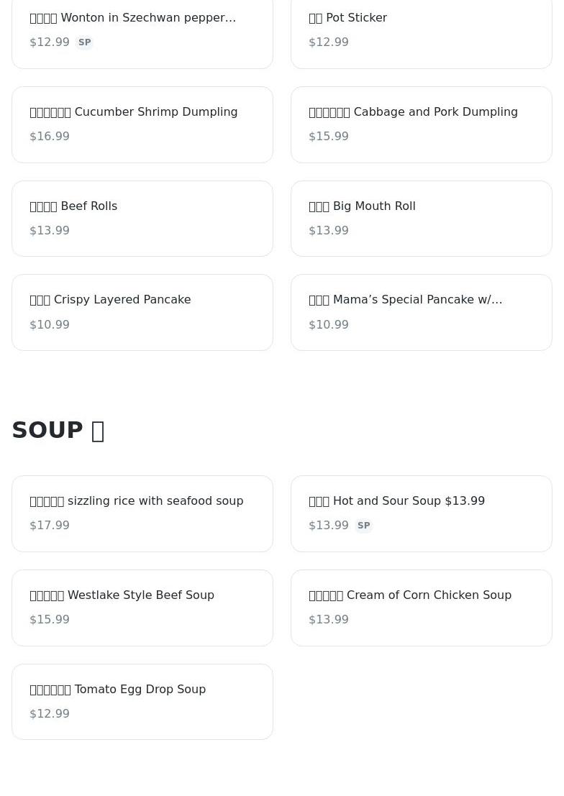Click the $12.99 Pot Sticker price

pos(329,42)
